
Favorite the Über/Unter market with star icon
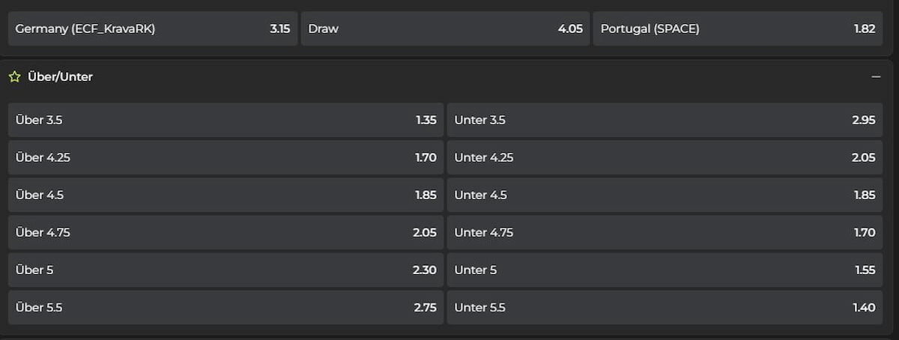[x=14, y=76]
